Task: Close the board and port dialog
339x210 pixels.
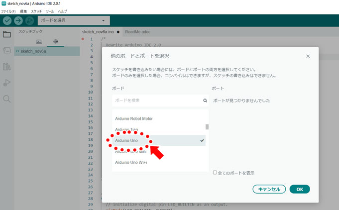Action: coord(308,56)
